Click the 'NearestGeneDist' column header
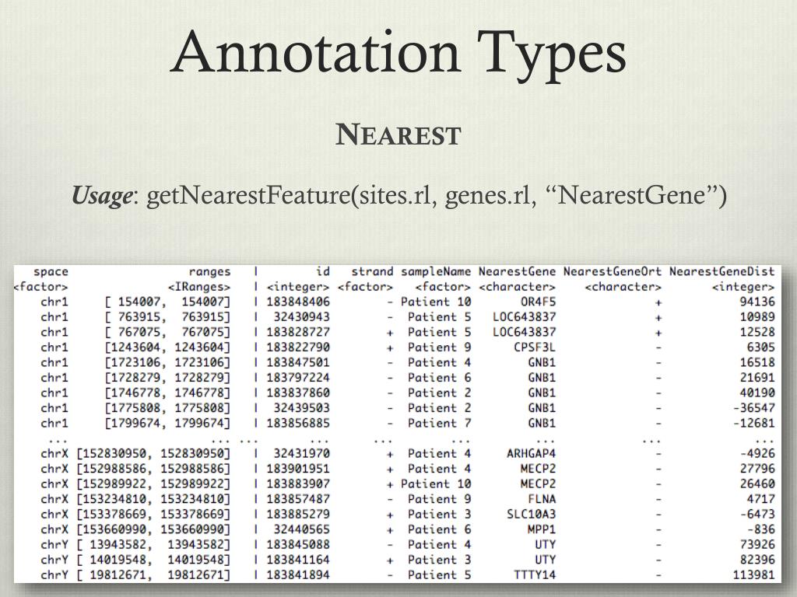797x597 pixels. pos(722,271)
